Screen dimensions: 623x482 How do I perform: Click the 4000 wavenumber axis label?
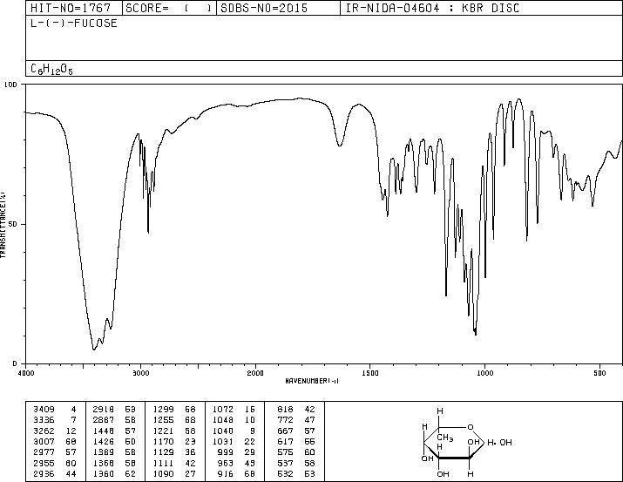(x=26, y=373)
